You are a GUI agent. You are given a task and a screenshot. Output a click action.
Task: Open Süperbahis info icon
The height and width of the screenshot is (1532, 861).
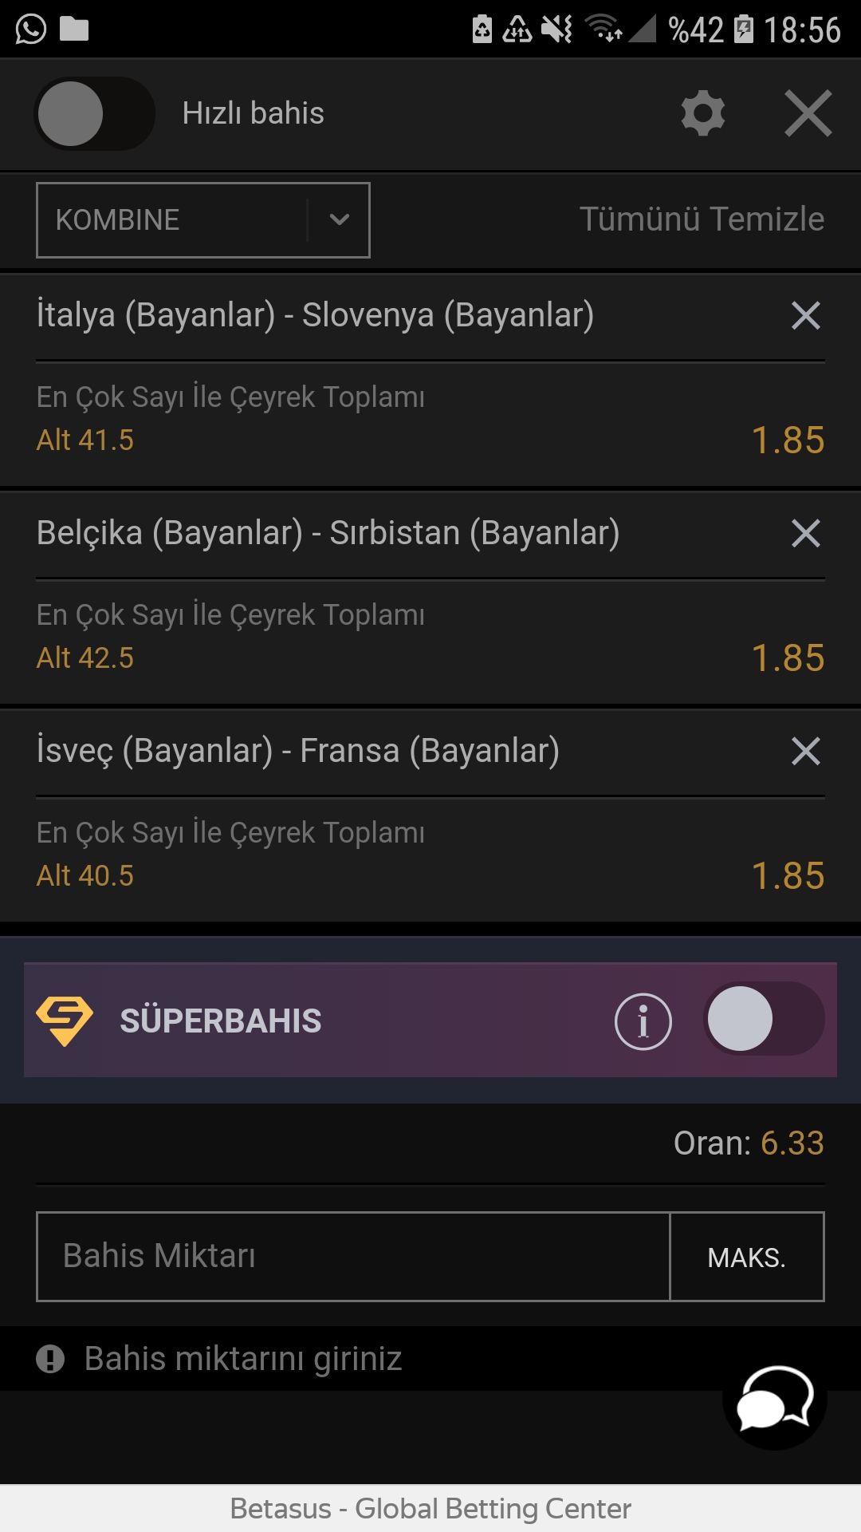pos(643,1021)
